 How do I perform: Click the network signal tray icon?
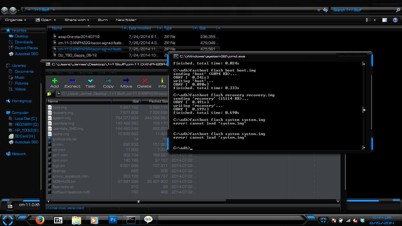point(348,220)
